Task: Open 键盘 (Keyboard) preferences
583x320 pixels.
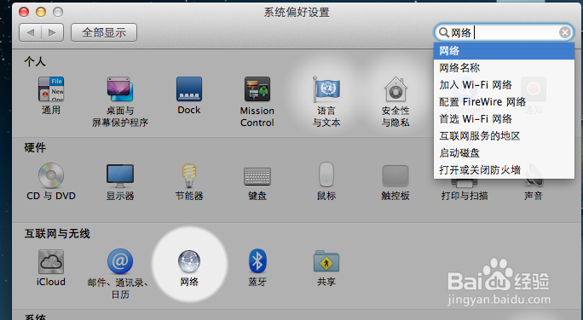Action: coord(257,176)
